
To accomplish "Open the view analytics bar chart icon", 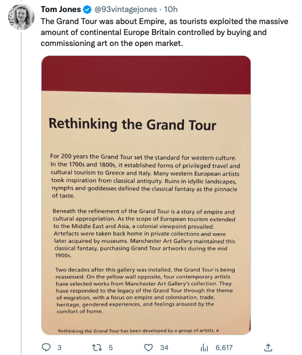I will click(x=204, y=347).
